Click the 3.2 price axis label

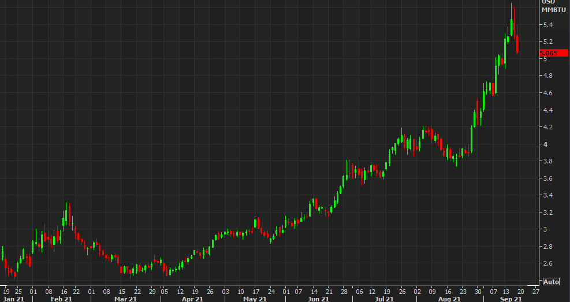546,212
